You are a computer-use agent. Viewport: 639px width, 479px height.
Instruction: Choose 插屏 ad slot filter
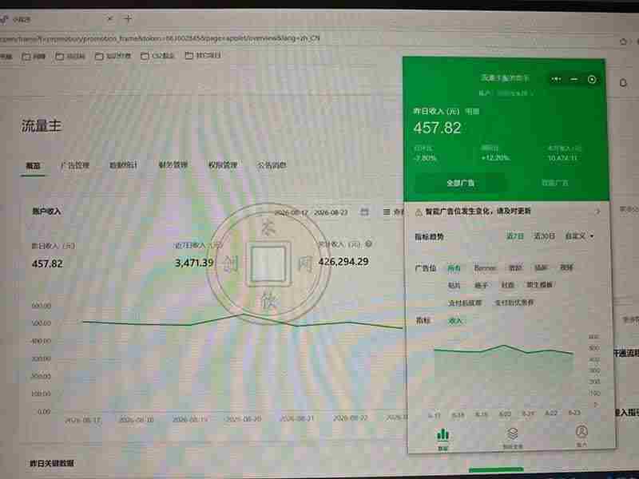coord(541,268)
